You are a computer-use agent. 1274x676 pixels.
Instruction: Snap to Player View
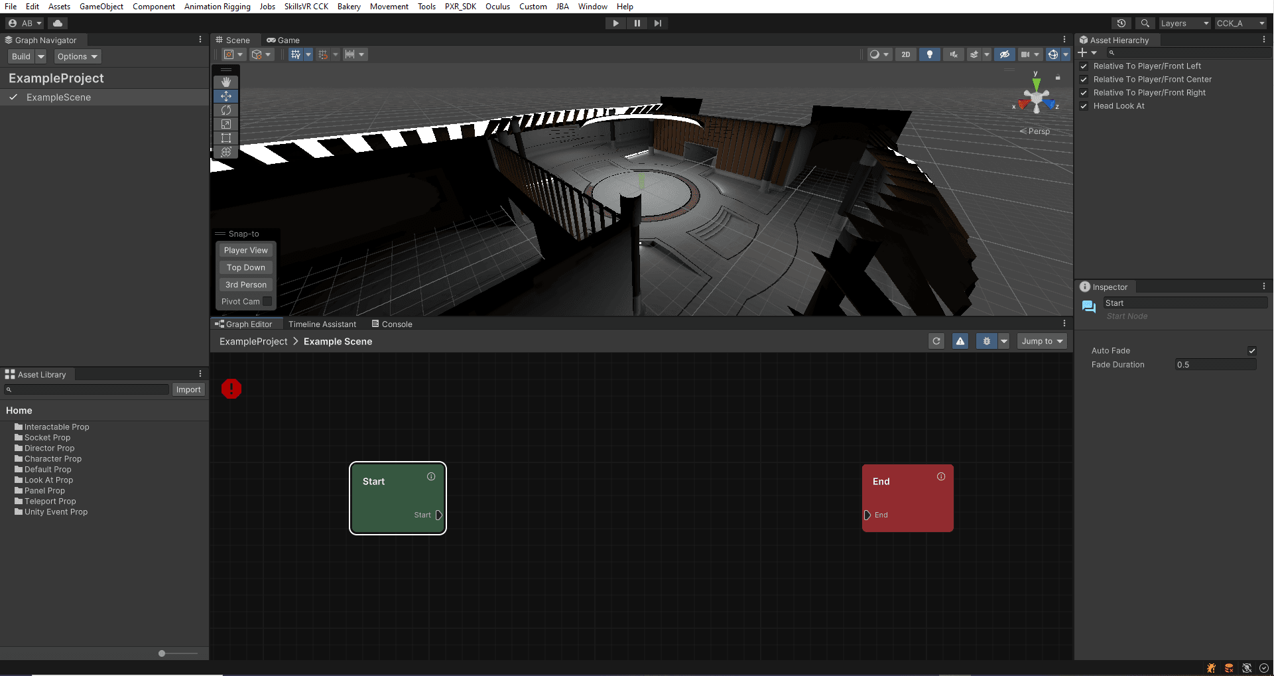[245, 250]
